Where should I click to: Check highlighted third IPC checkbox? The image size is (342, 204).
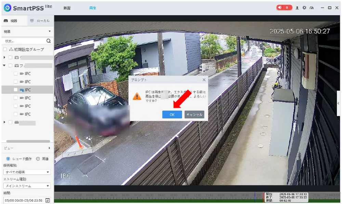pos(15,90)
